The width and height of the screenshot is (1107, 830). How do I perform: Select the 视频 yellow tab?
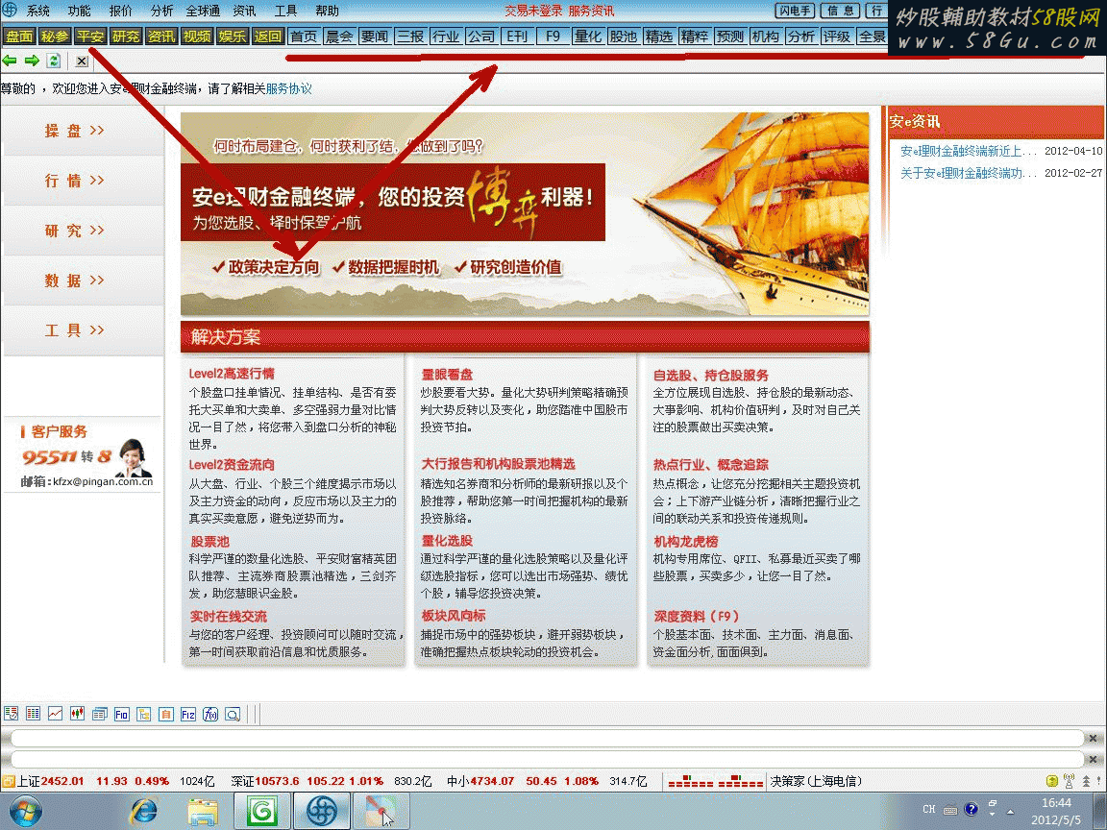click(197, 36)
